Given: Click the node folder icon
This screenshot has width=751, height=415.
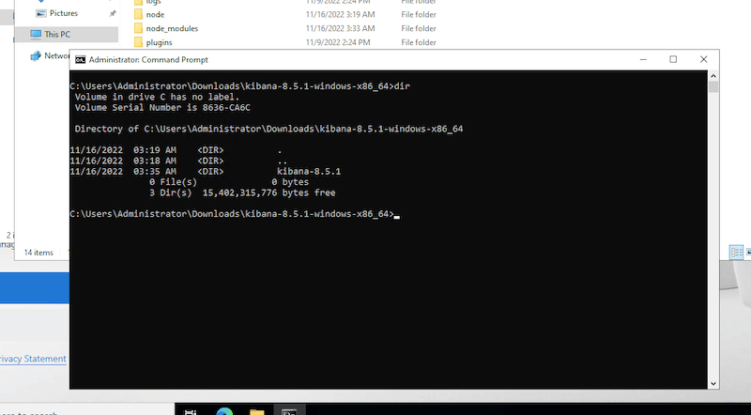Looking at the screenshot, I should point(138,14).
